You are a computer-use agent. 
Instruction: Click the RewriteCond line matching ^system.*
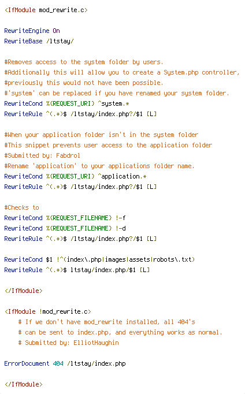[x=66, y=104]
